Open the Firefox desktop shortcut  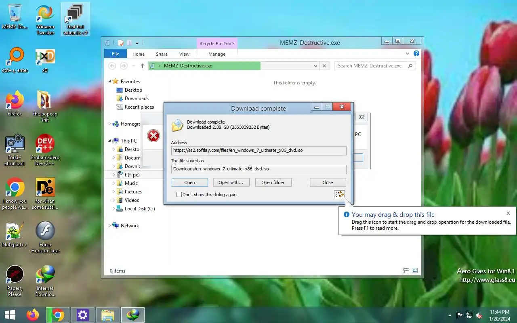(15, 104)
